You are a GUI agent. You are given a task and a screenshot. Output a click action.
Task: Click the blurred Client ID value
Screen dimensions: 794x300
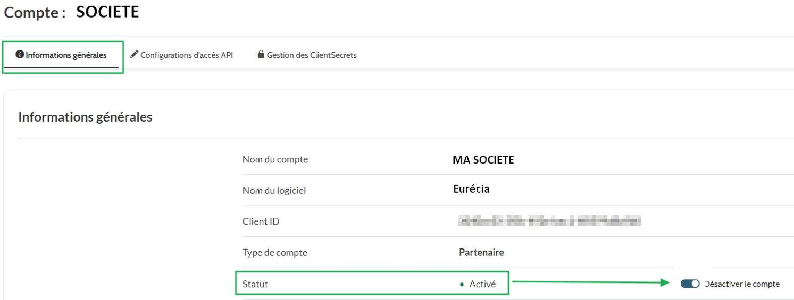click(549, 221)
